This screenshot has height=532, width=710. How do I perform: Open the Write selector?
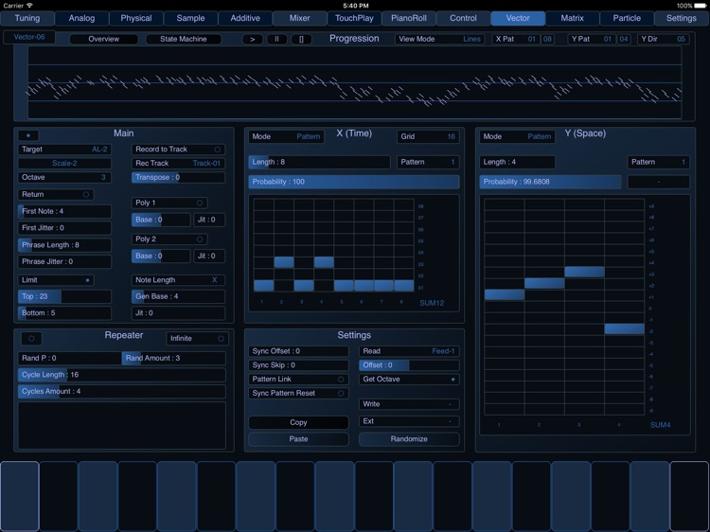409,404
